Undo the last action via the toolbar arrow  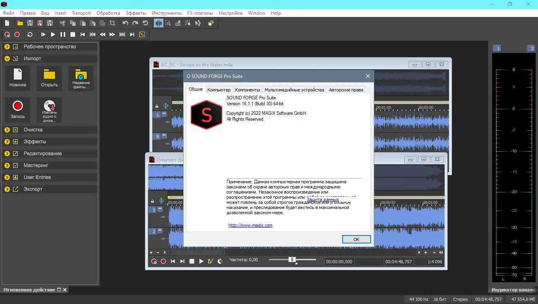pos(125,23)
